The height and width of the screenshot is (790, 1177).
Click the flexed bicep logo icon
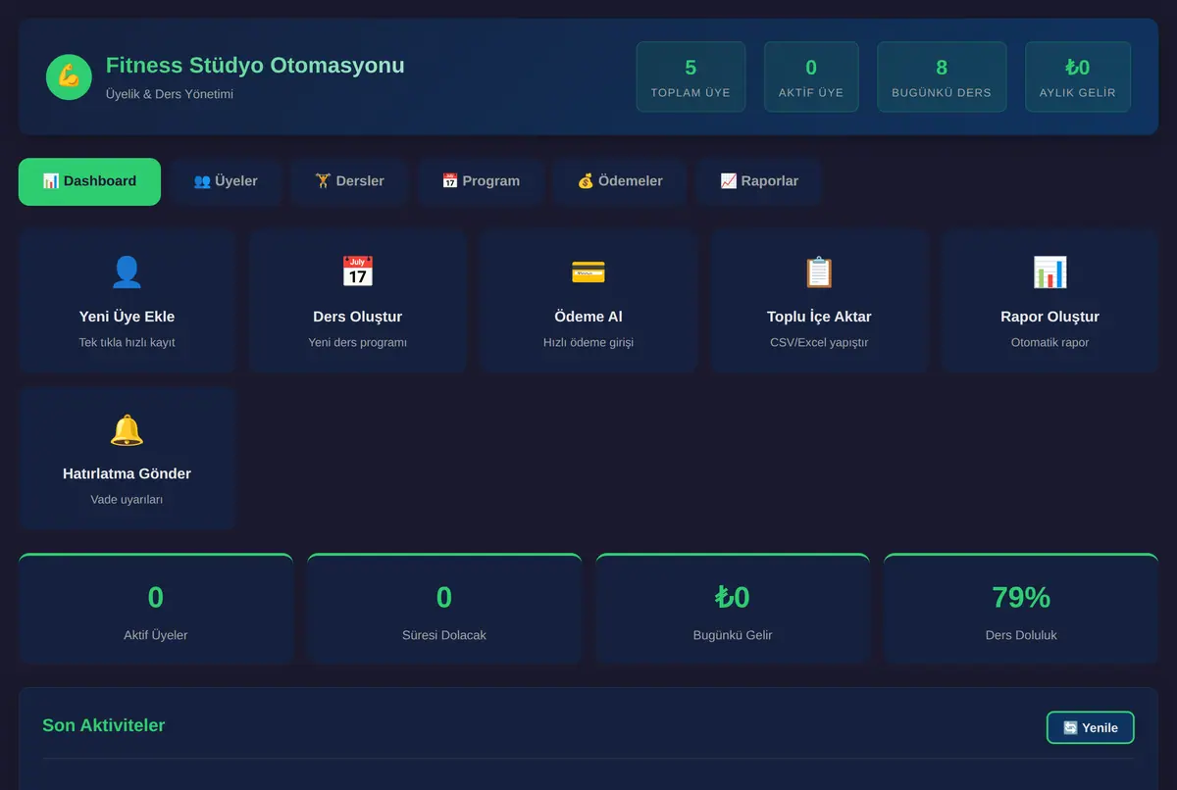tap(69, 76)
